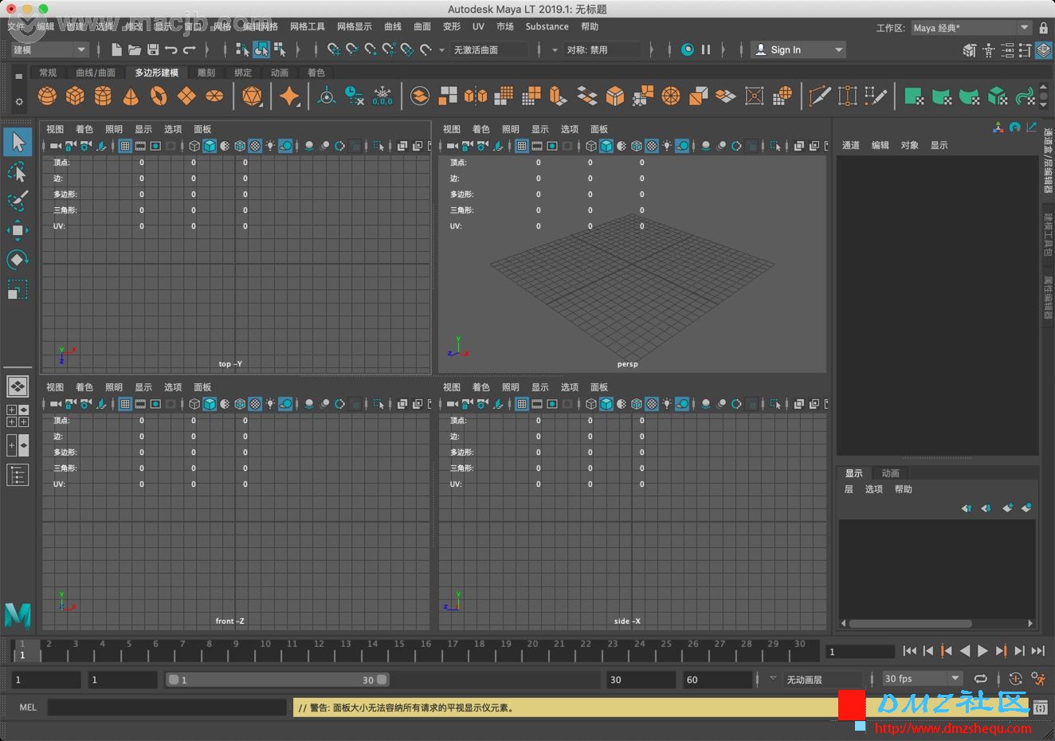Click the redo arrow icon
The width and height of the screenshot is (1055, 741).
[x=189, y=49]
